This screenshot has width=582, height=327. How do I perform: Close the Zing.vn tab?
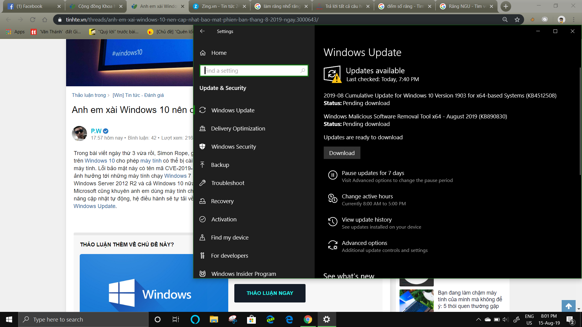pyautogui.click(x=244, y=6)
